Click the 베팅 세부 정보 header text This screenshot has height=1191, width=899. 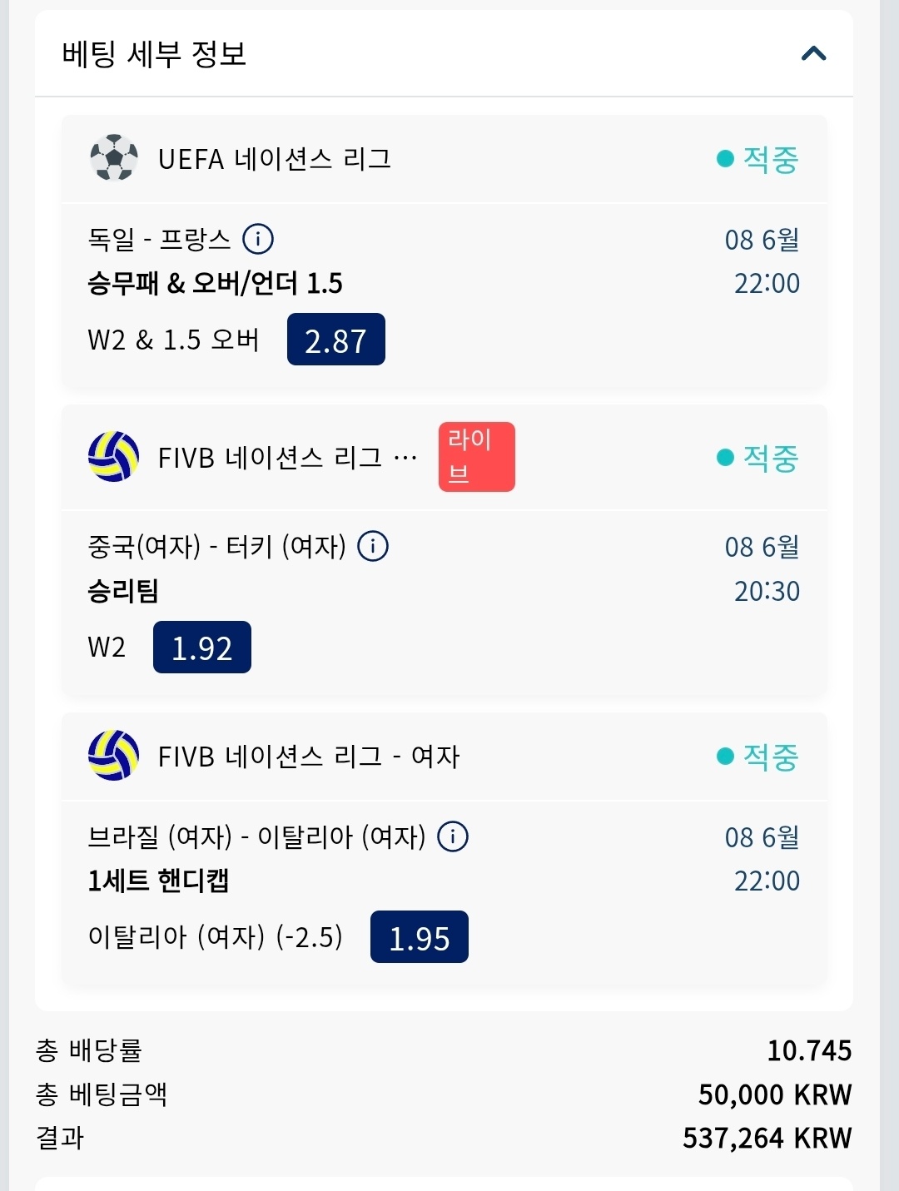pos(155,54)
